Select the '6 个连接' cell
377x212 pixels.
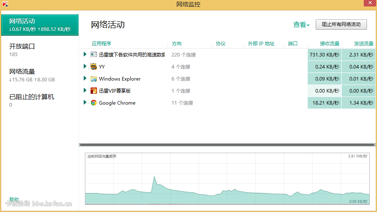click(x=181, y=79)
